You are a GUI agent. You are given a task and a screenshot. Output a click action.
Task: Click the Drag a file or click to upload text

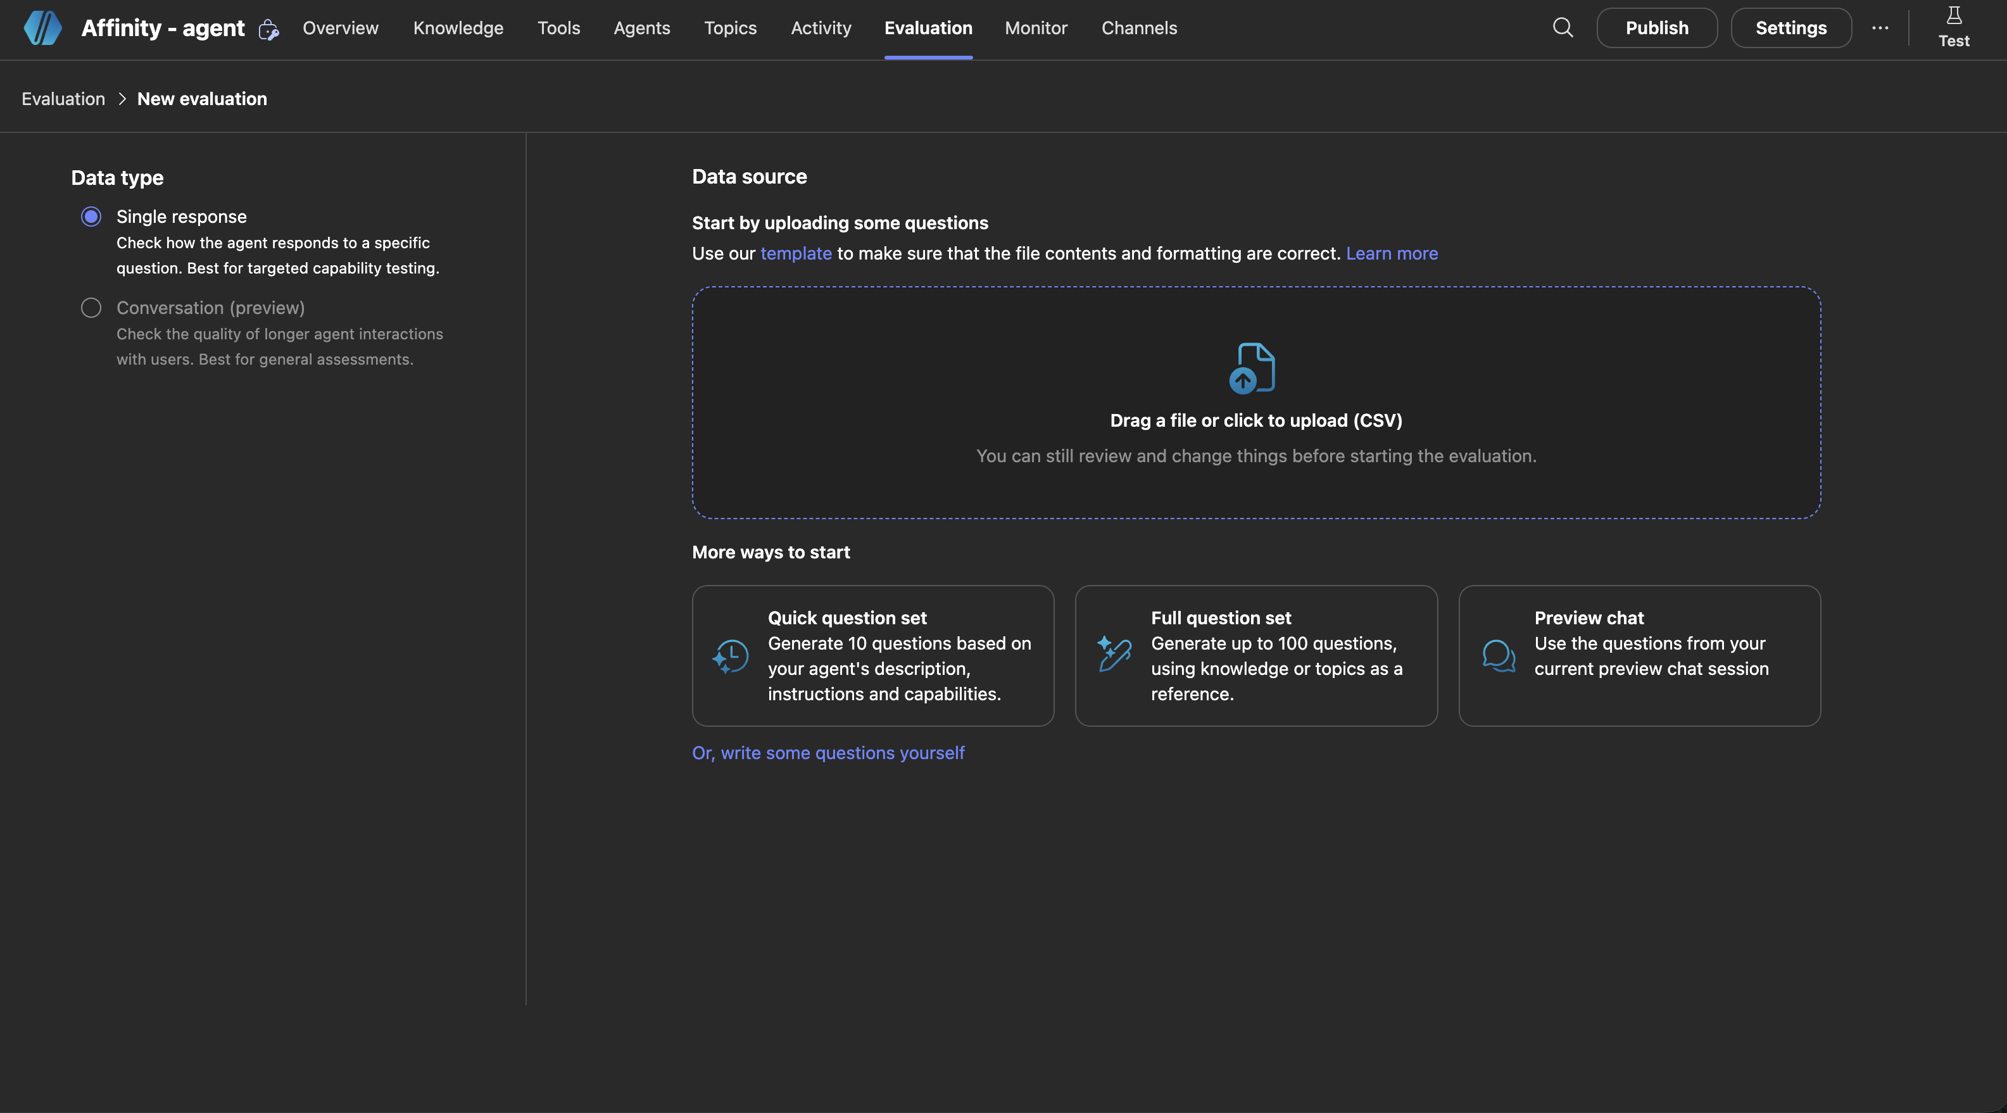[1256, 420]
